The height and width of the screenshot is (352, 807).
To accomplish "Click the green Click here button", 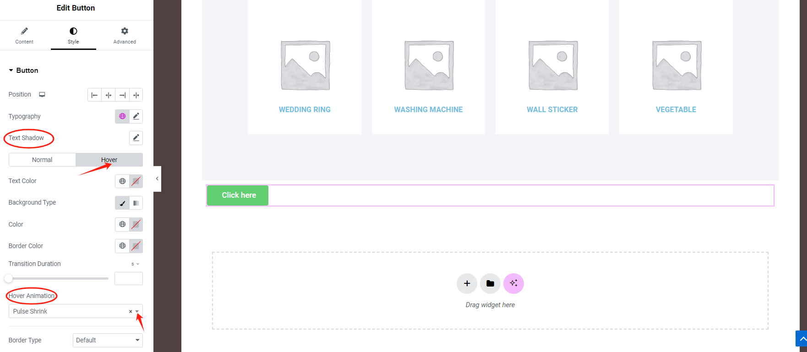I will [238, 195].
